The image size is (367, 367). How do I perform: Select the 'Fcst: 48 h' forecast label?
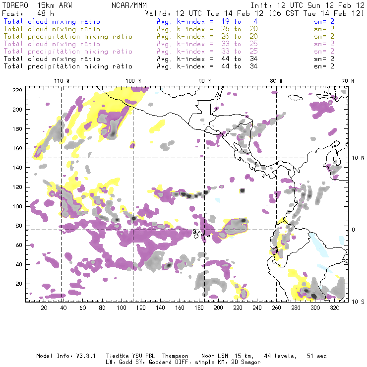click(x=28, y=13)
